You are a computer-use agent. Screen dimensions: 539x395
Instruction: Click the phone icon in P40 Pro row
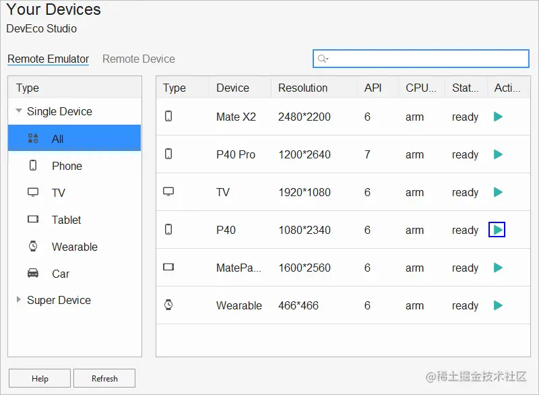pos(168,154)
